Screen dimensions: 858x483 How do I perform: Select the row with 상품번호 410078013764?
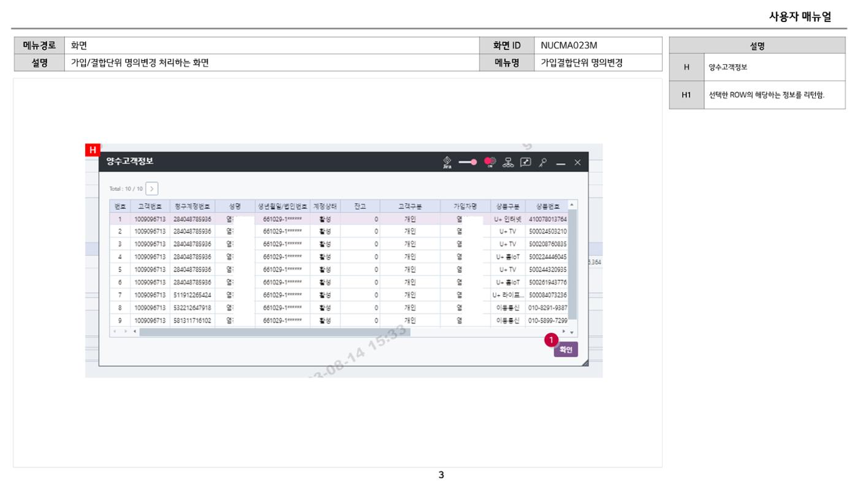tap(339, 219)
